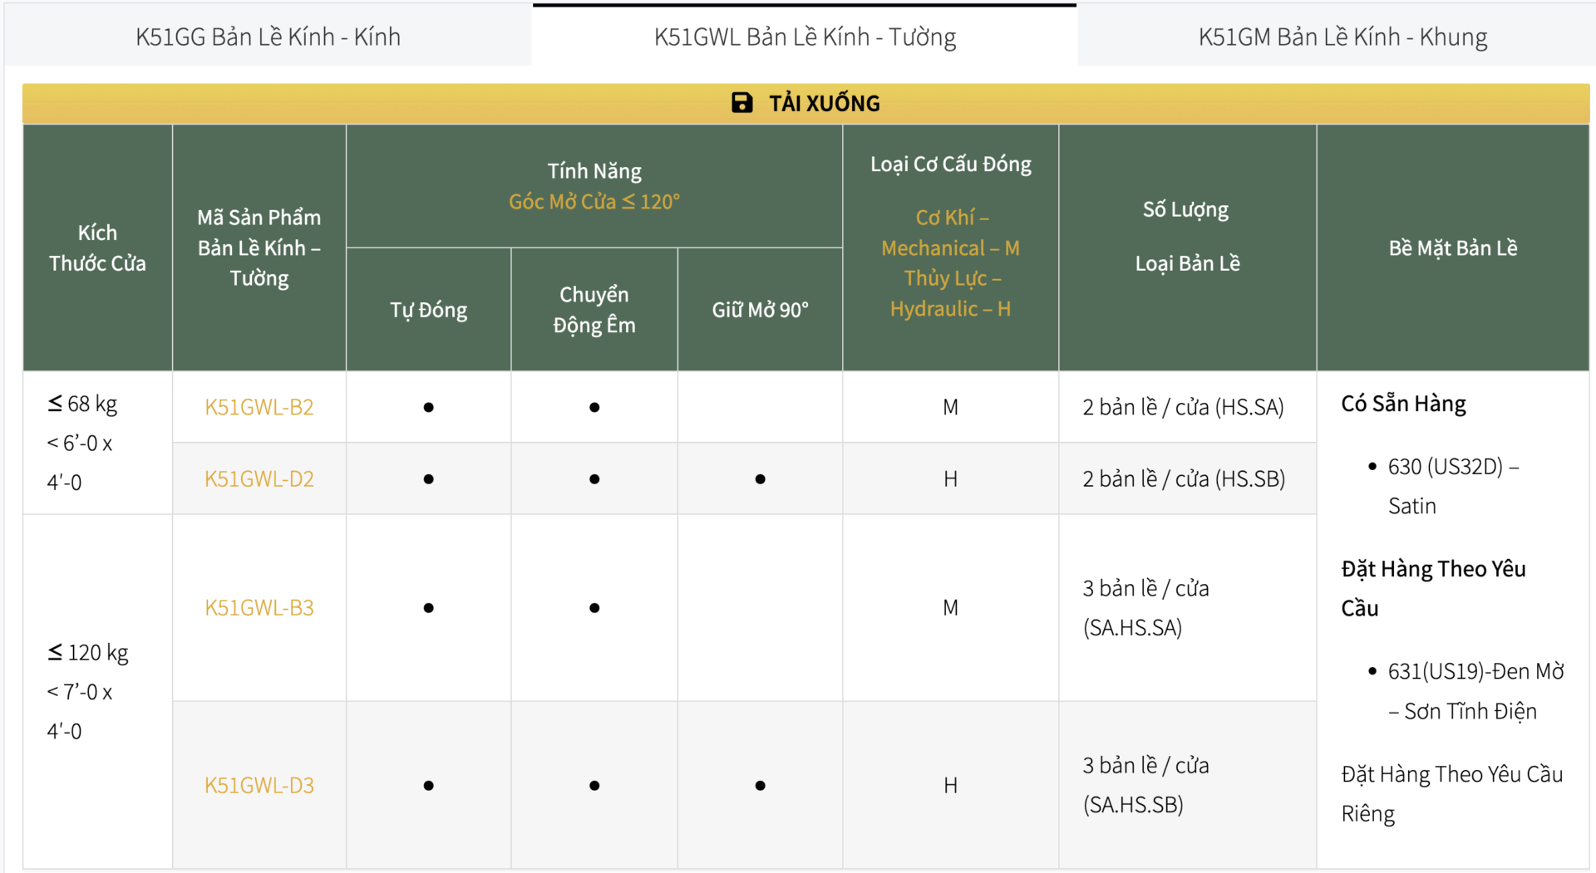Select the row showing 2 bản lề / cửa (HS.SA)

[1183, 406]
